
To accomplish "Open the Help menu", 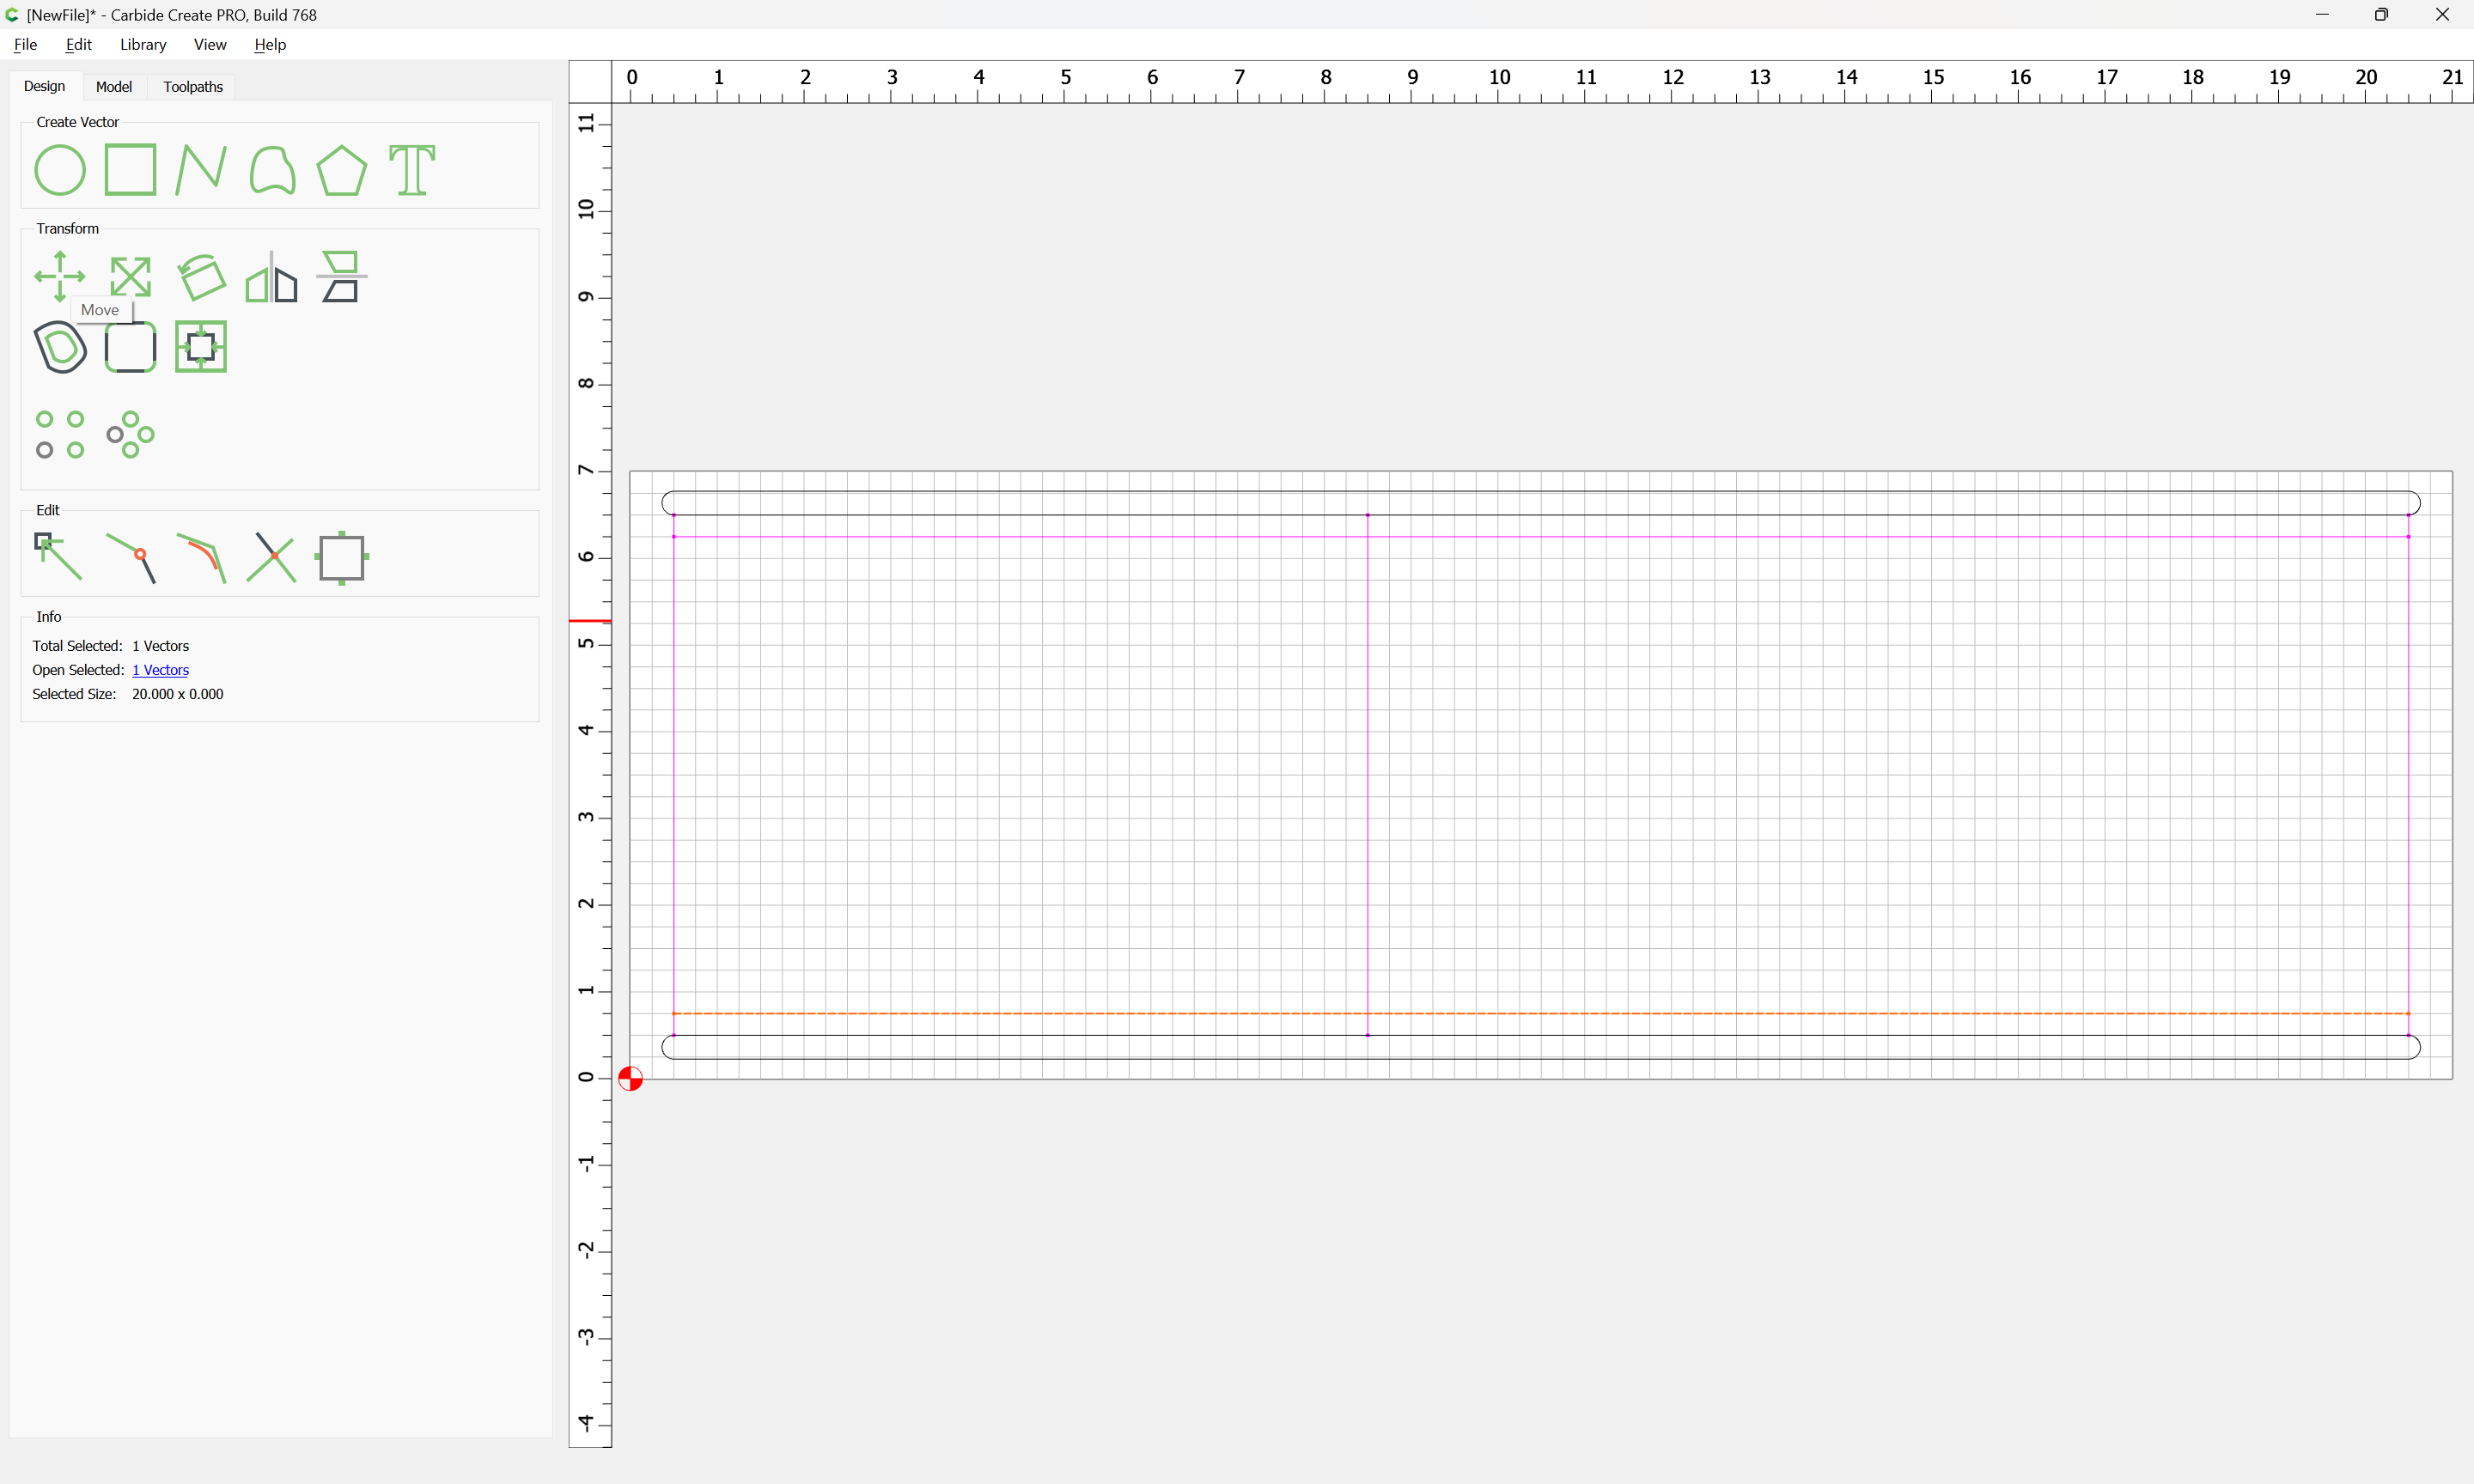I will pyautogui.click(x=270, y=44).
